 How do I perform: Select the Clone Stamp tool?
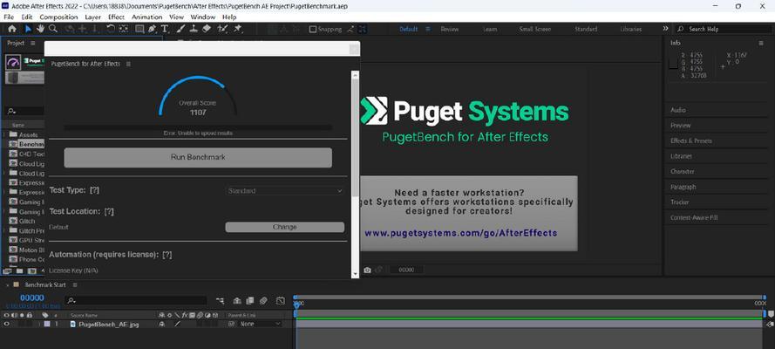194,29
